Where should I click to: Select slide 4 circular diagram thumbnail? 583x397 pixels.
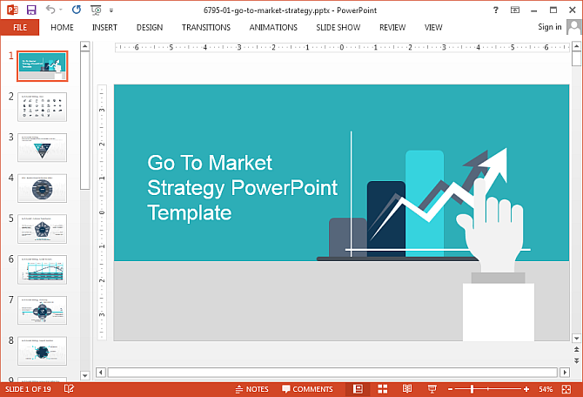(x=43, y=188)
